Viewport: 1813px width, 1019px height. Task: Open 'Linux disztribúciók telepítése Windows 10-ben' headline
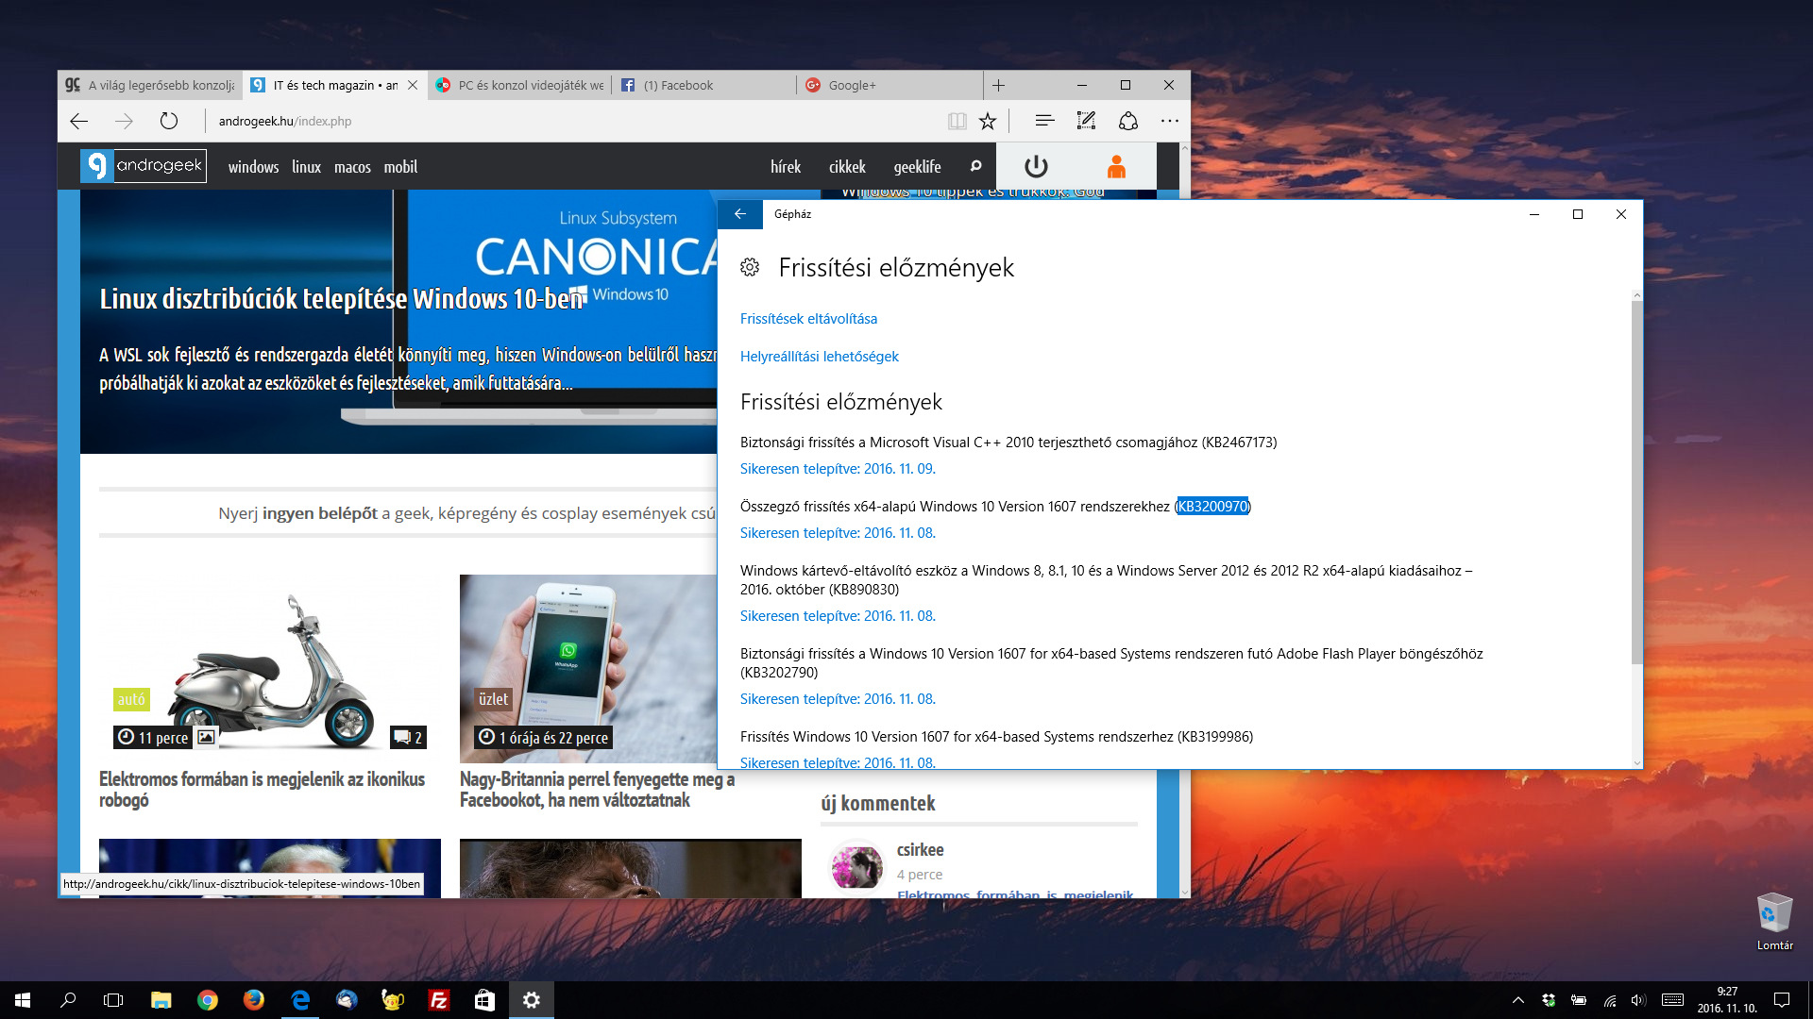coord(342,299)
